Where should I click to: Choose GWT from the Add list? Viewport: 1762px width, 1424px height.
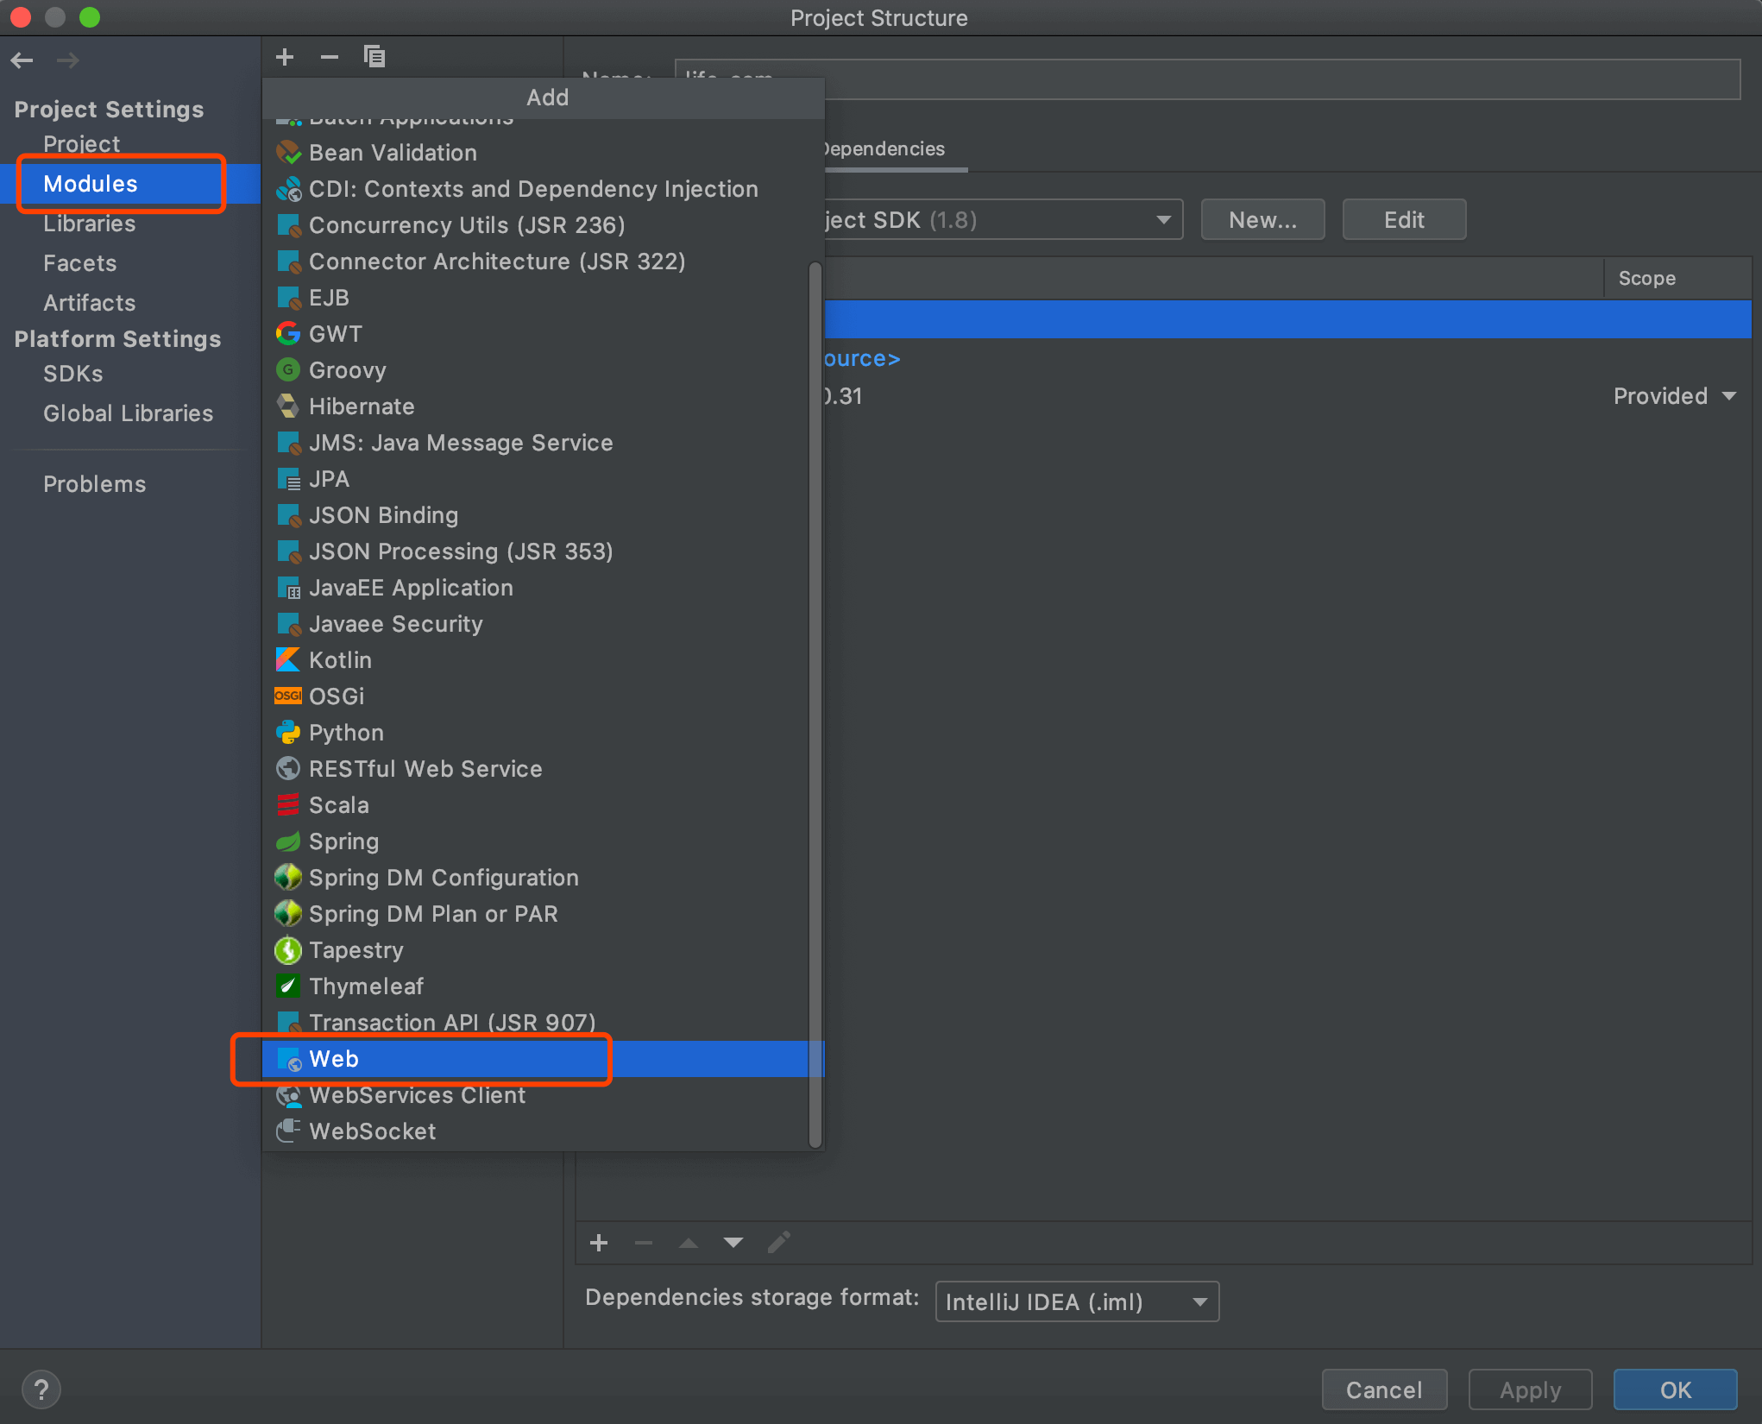point(335,334)
